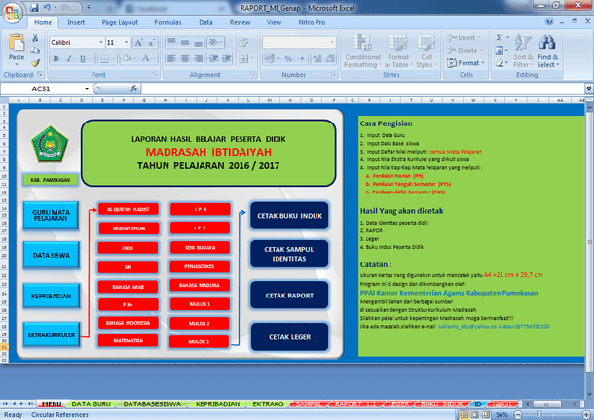This screenshot has height=420, width=594.
Task: Center text horizontally in the ribbon
Action: 185,58
